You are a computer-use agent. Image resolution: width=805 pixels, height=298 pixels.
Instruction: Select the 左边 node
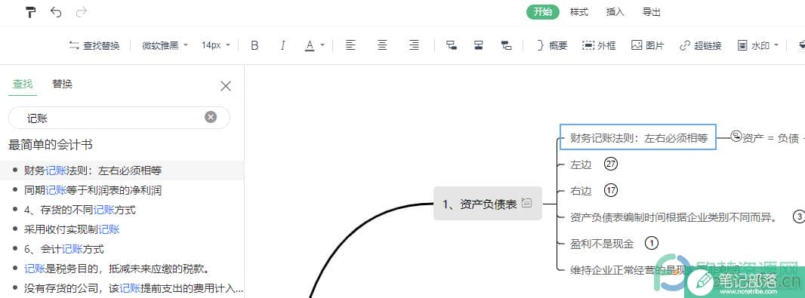coord(581,164)
